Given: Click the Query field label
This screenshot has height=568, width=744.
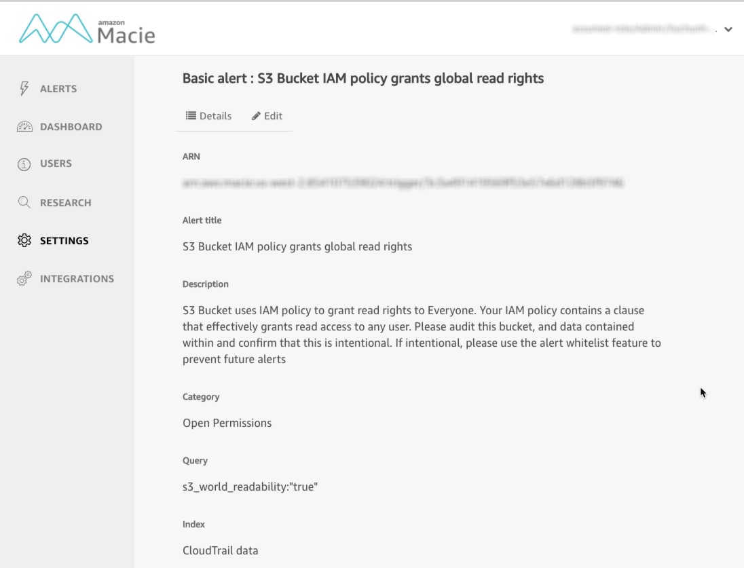Looking at the screenshot, I should click(x=195, y=461).
